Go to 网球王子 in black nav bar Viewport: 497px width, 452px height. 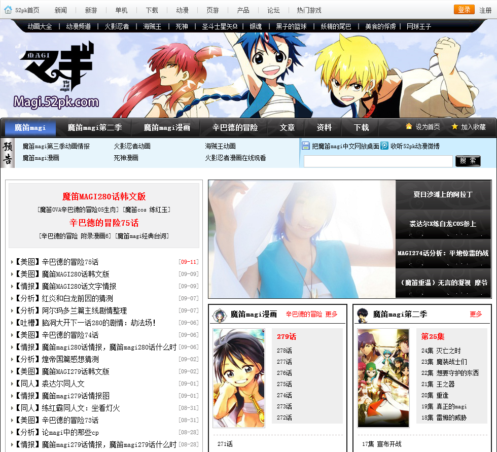(419, 26)
